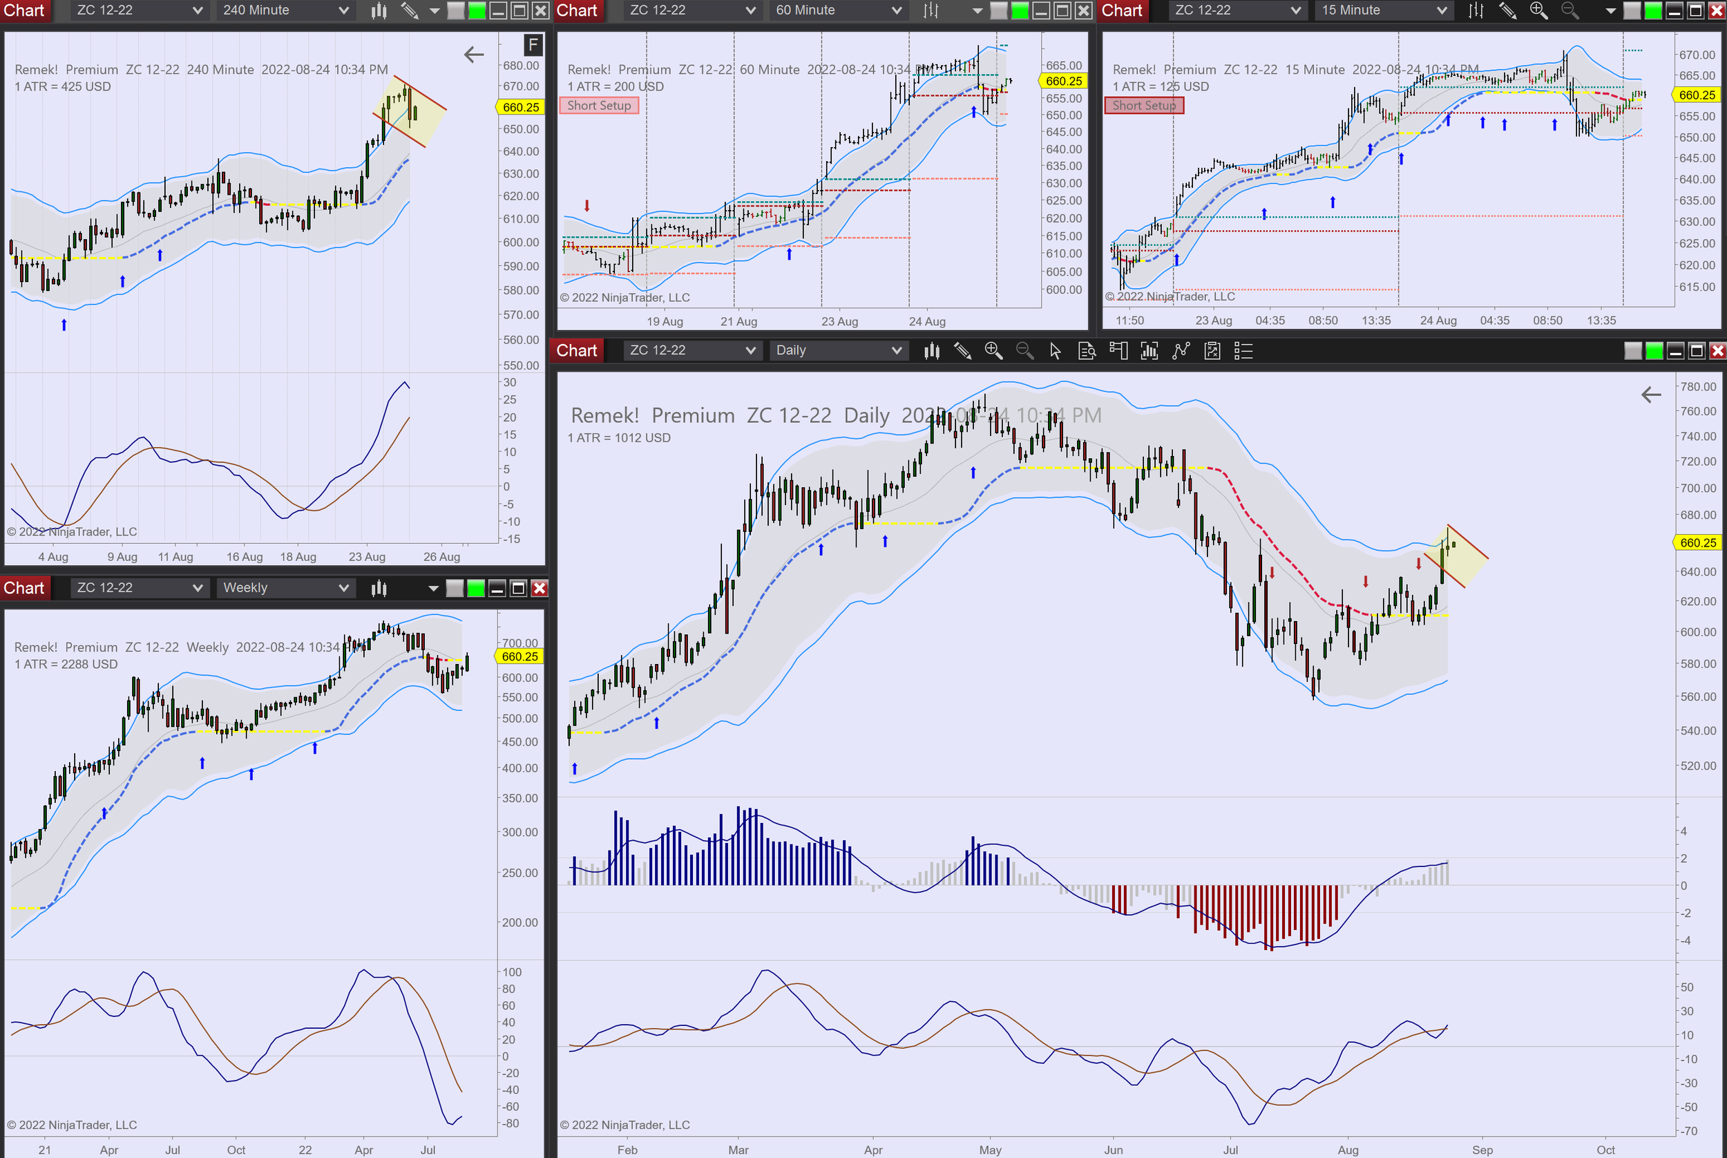Open Properties list icon on Daily chart

(1243, 351)
